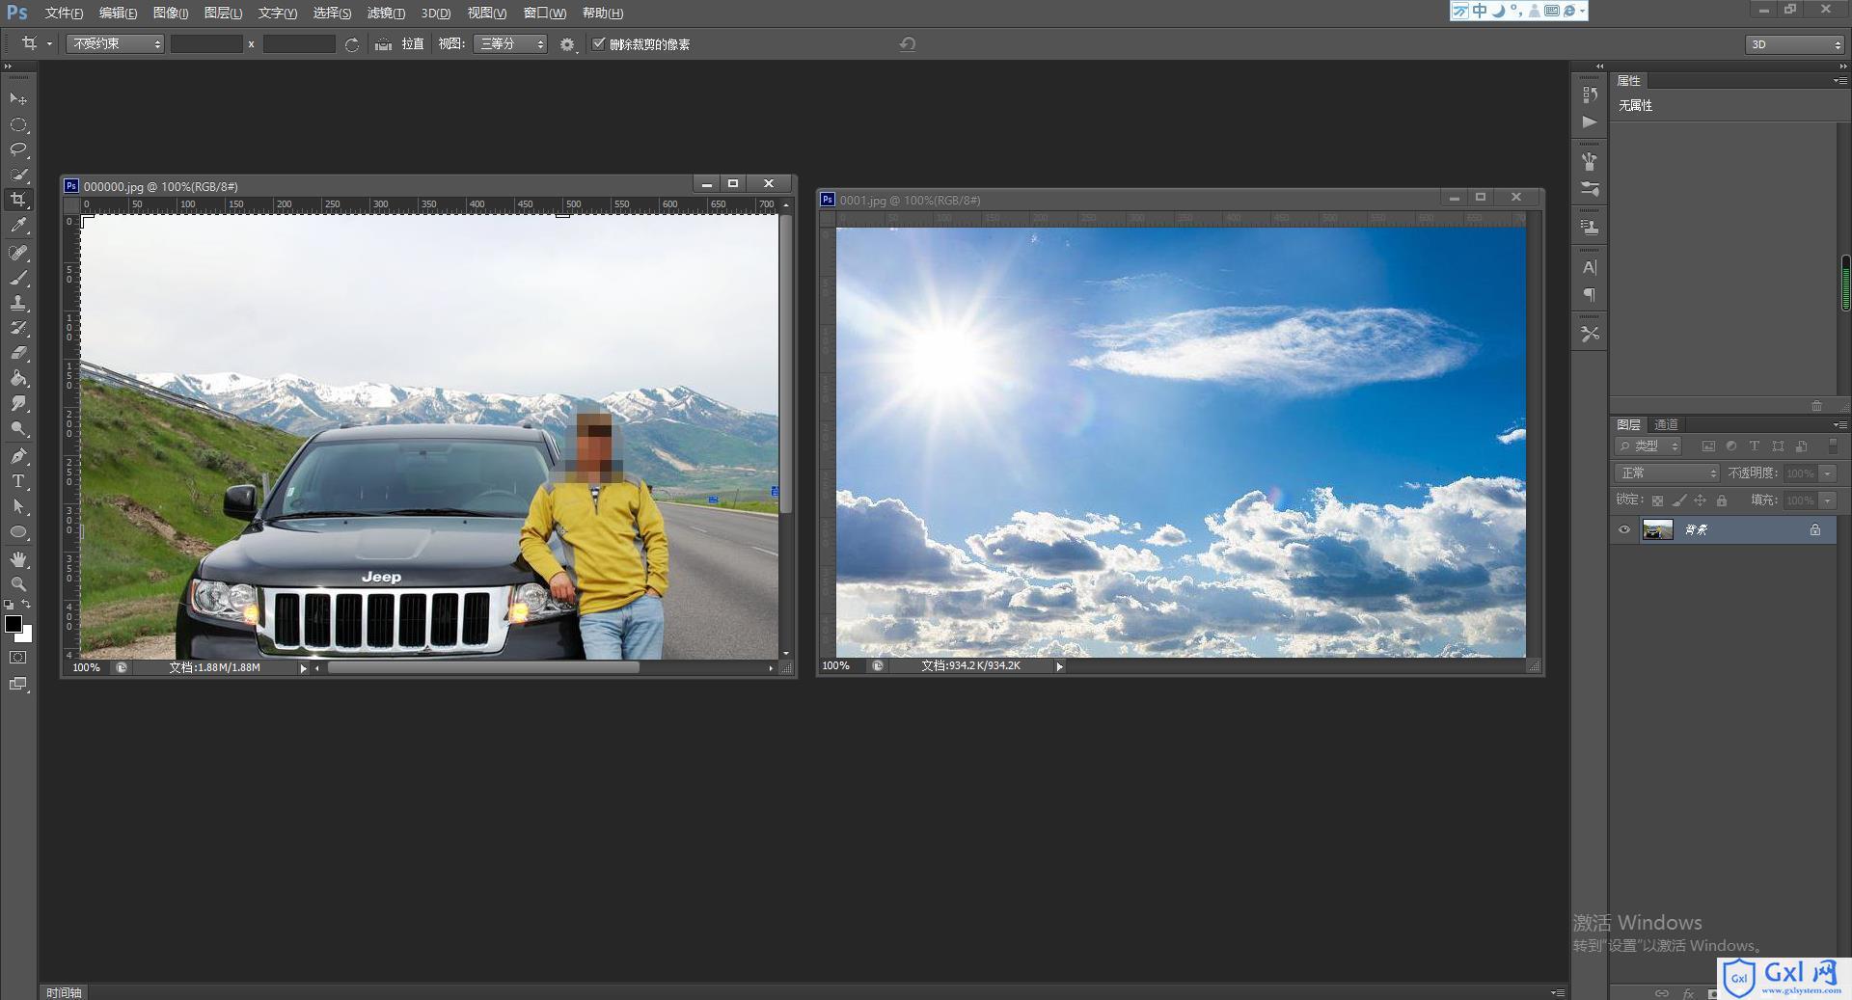Hide the 背景 layer with eye icon

pos(1624,529)
